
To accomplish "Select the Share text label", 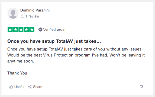I will [x=38, y=87].
